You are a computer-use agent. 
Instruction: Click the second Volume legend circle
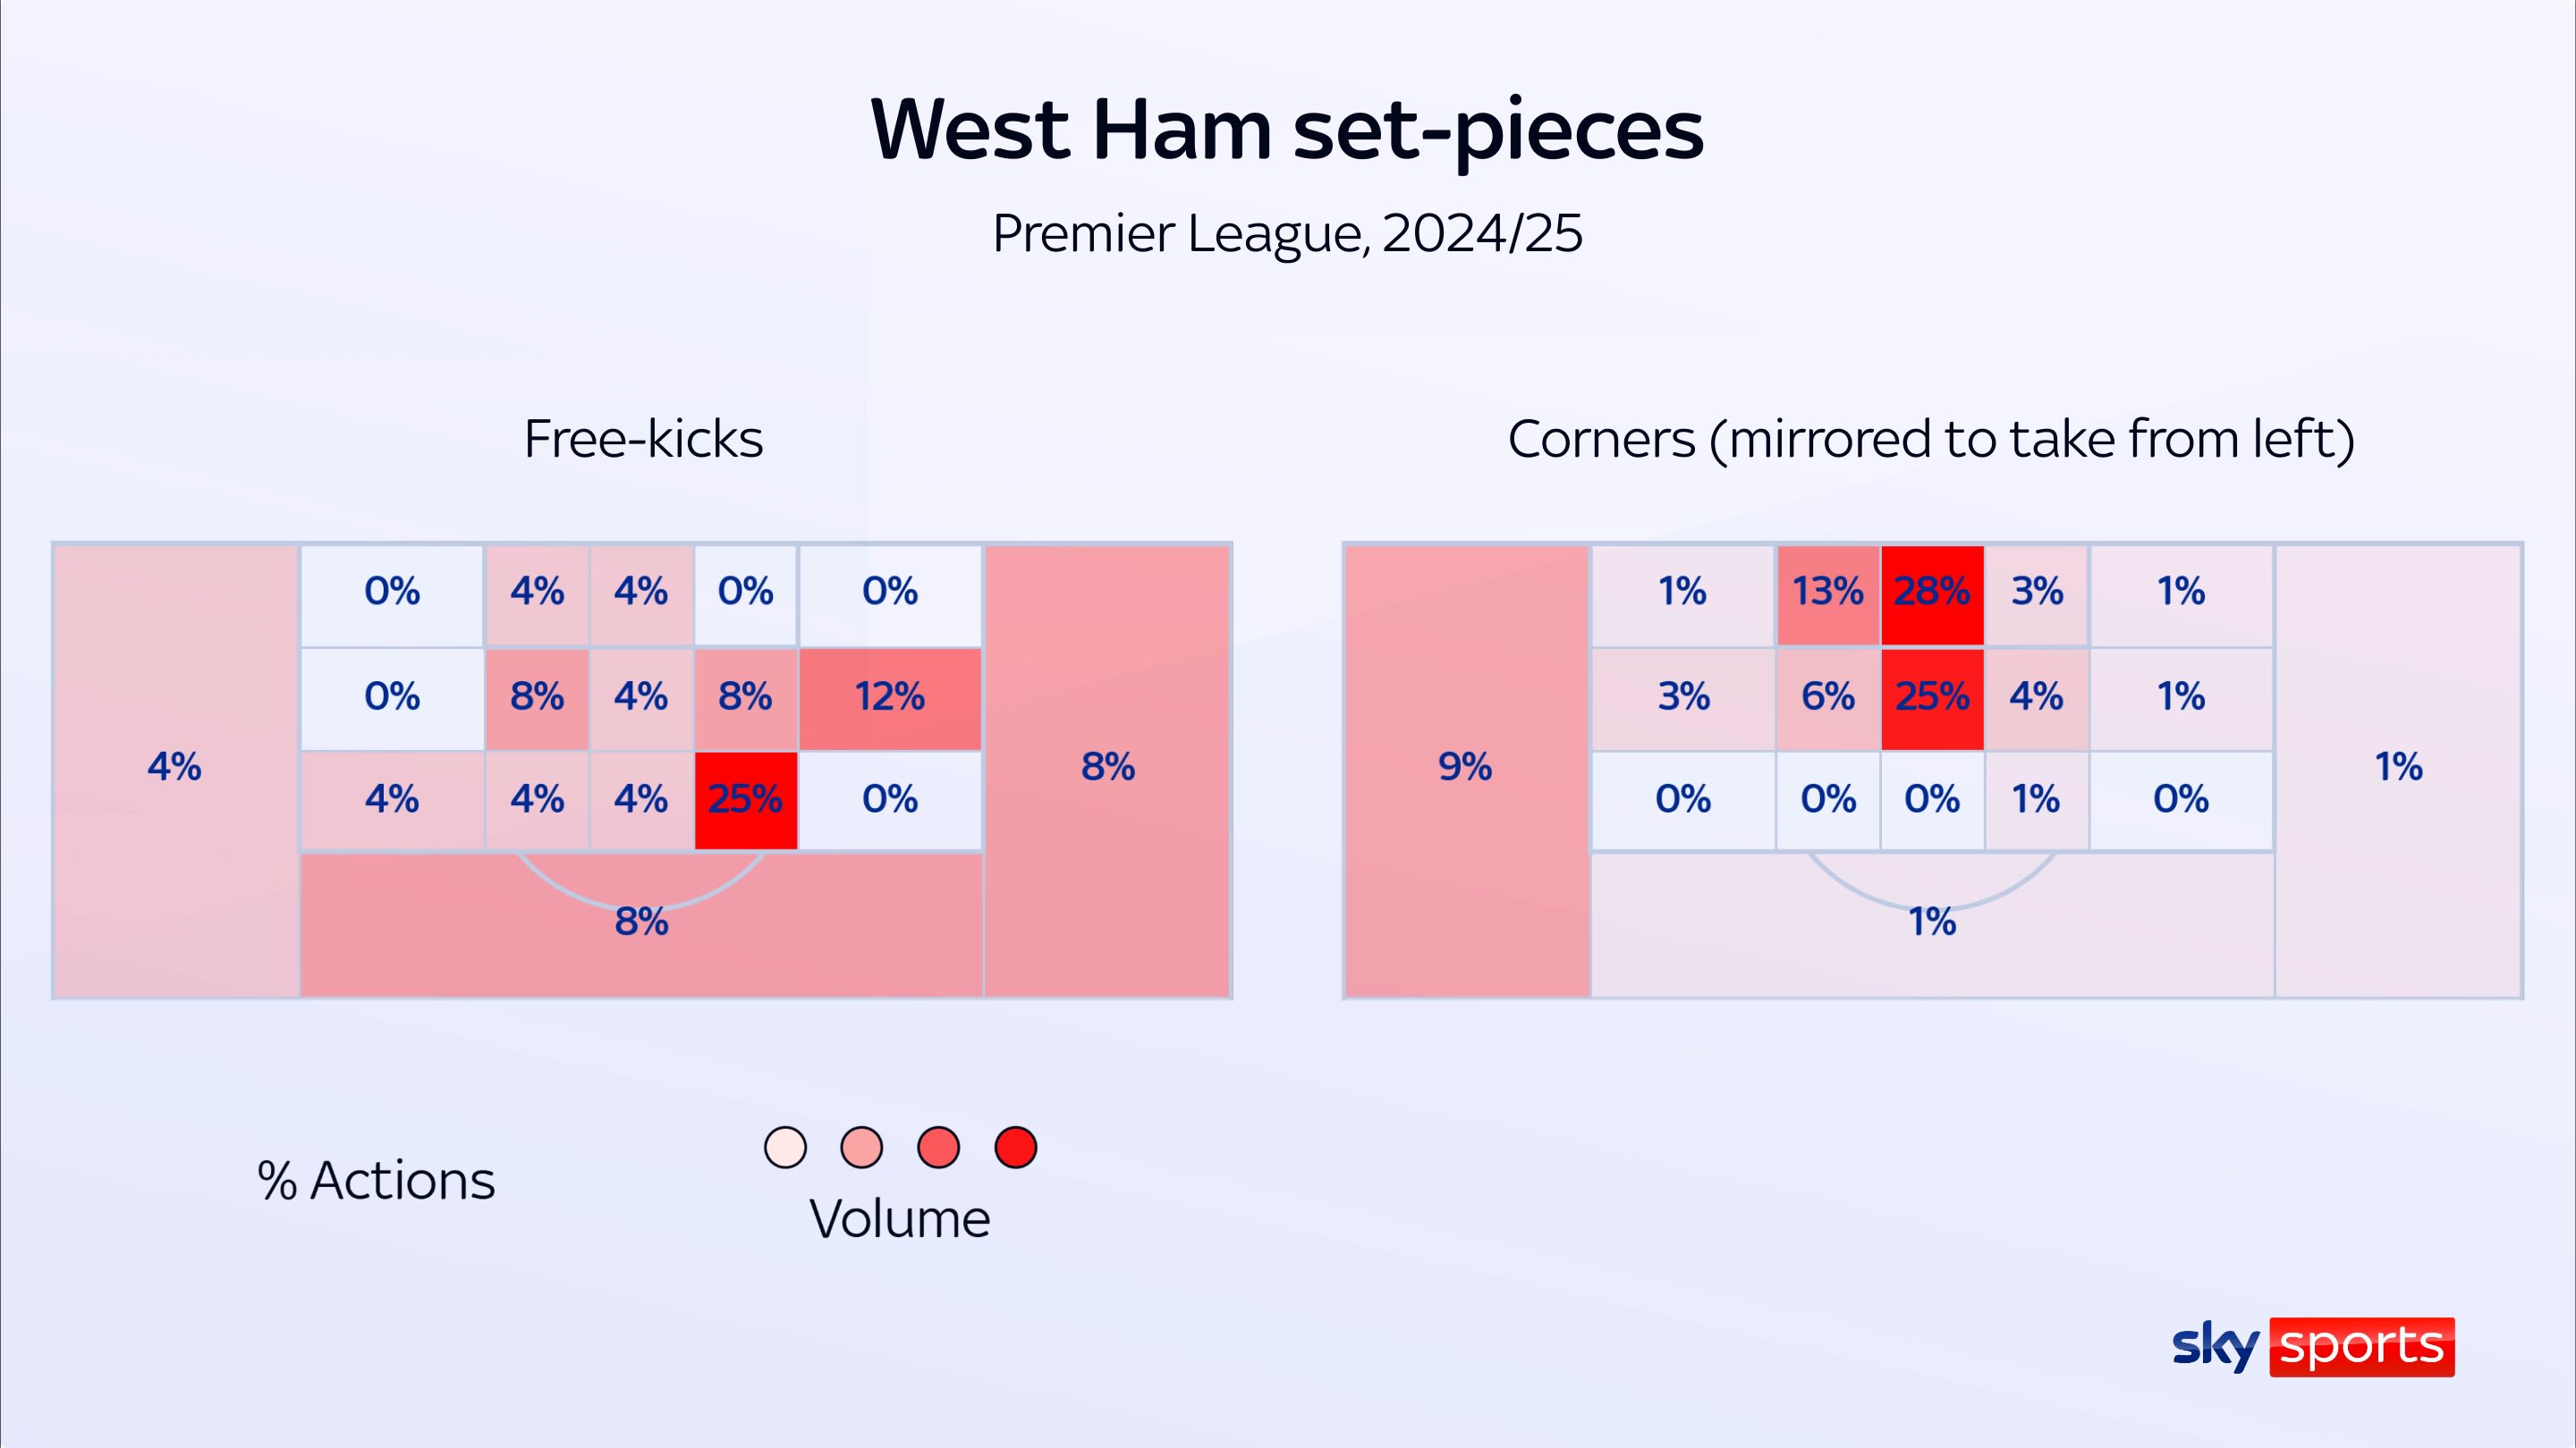[x=862, y=1147]
